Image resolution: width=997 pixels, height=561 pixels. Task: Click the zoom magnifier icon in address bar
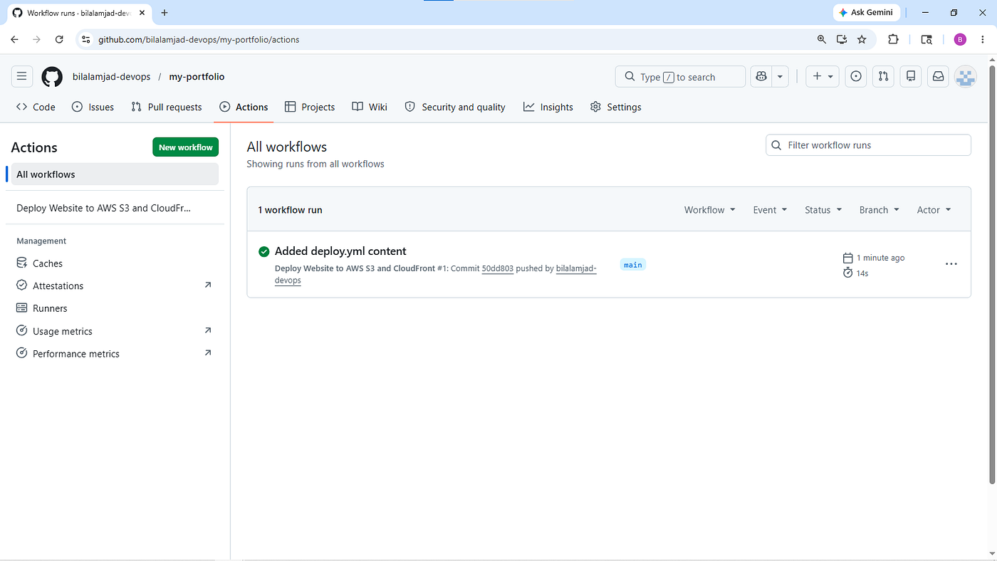pyautogui.click(x=822, y=40)
